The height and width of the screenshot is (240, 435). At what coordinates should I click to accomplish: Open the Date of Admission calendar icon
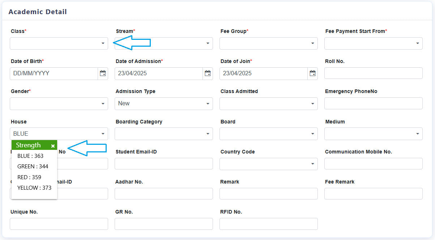208,73
